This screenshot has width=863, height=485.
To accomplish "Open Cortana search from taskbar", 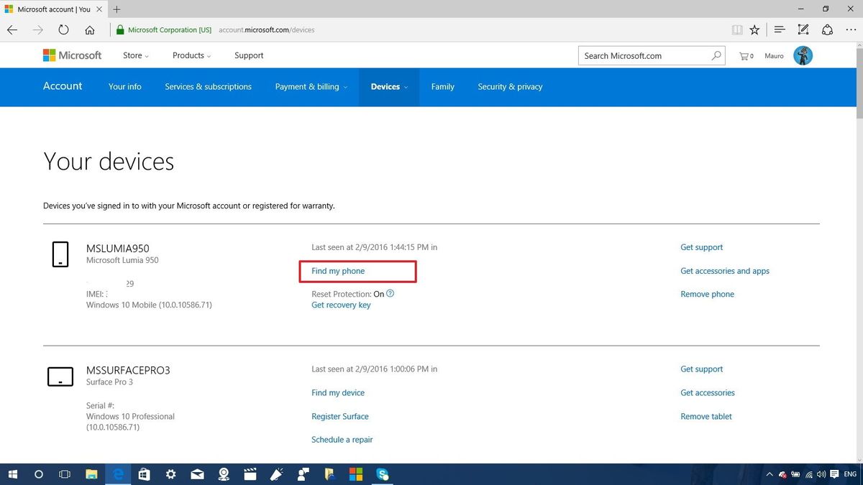I will tap(38, 474).
